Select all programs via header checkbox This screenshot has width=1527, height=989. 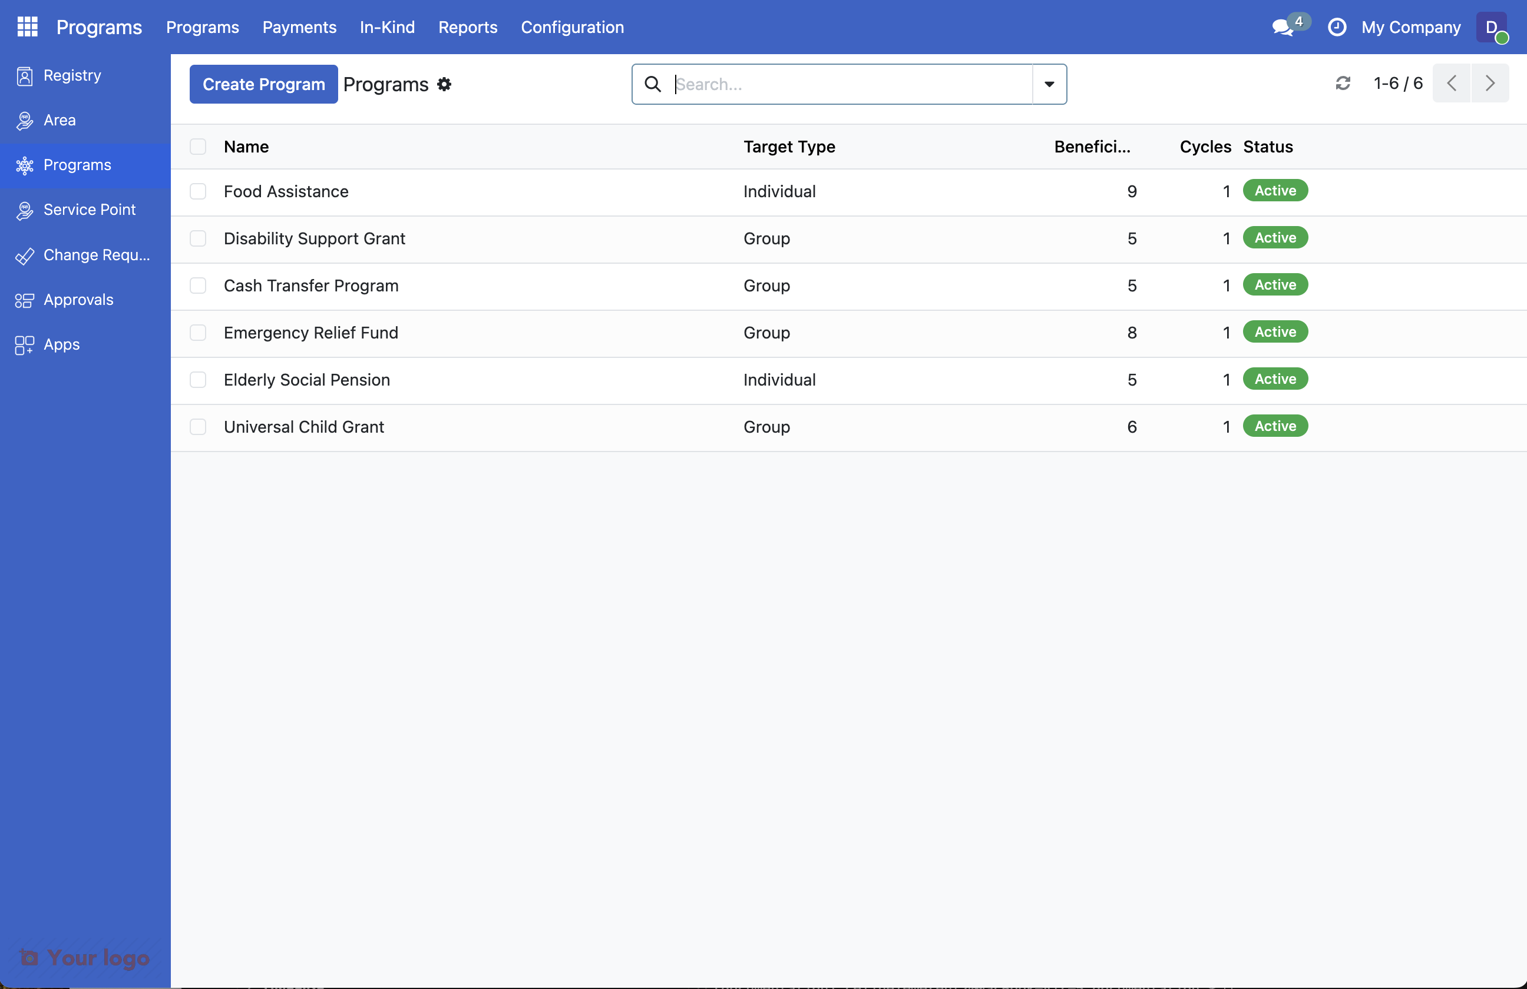click(x=197, y=147)
